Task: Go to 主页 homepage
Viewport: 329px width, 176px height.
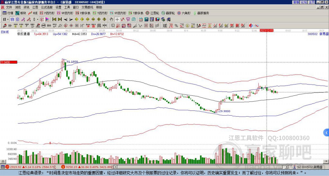Action: (x=312, y=2)
